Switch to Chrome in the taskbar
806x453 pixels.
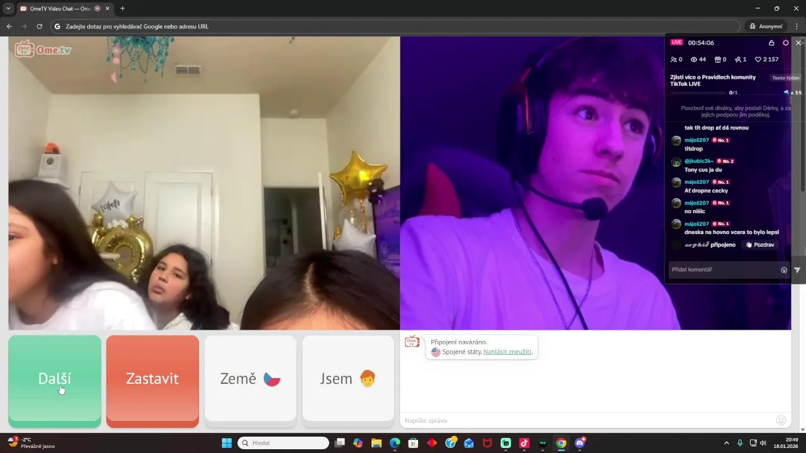tap(561, 443)
